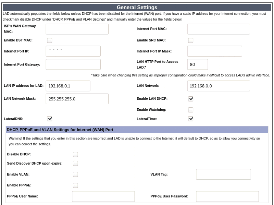Toggle the Enable DST MAC checkbox

coord(49,40)
